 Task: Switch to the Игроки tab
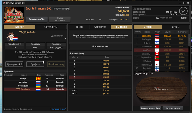[148, 27]
